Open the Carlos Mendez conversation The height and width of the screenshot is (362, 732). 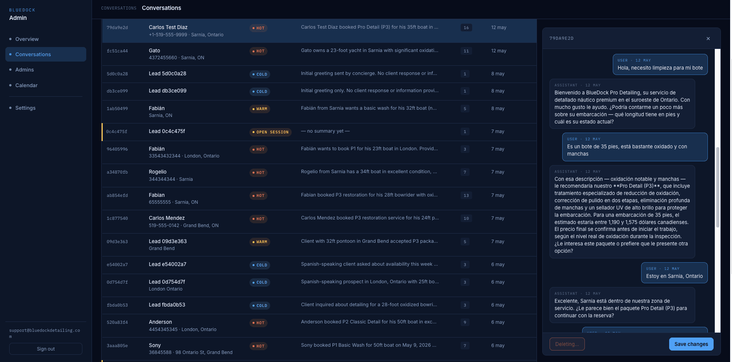click(x=319, y=222)
